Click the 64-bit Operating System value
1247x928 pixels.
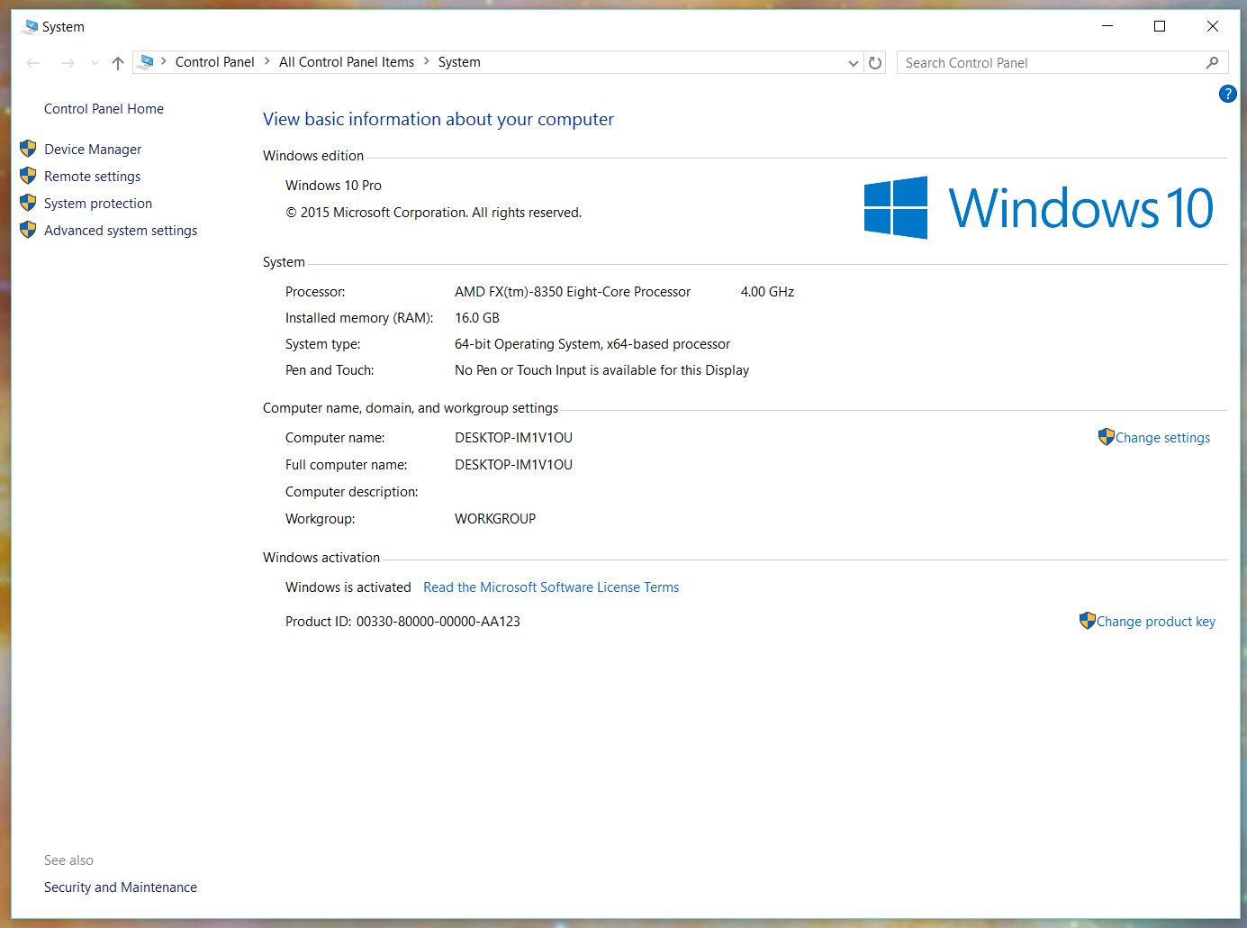(592, 344)
